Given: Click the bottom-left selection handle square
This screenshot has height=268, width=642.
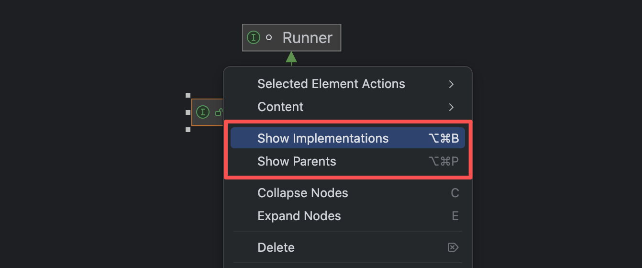Looking at the screenshot, I should (x=188, y=130).
